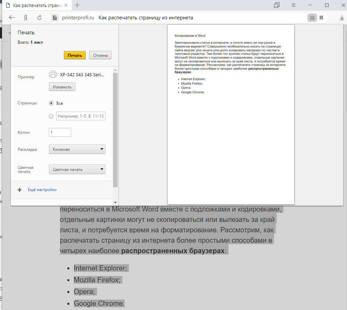Click the print preview page thumbnail

[231, 114]
